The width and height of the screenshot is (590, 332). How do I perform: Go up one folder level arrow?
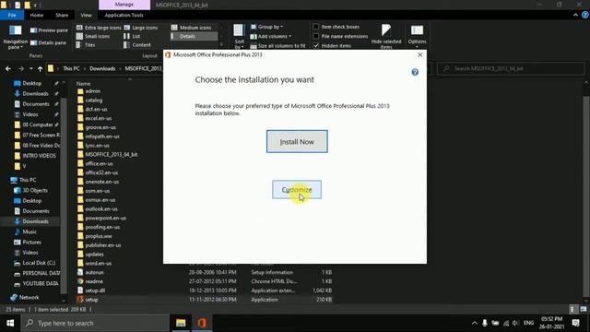(41, 68)
